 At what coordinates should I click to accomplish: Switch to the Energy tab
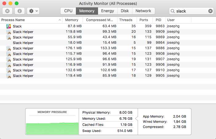[108, 11]
